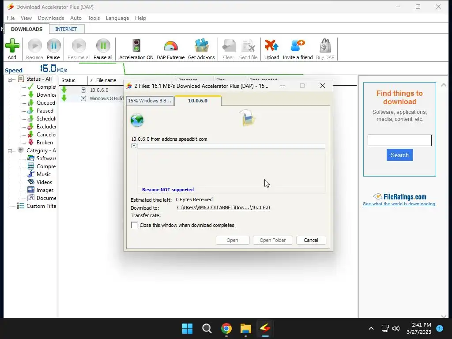Select Music category

(x=39, y=174)
